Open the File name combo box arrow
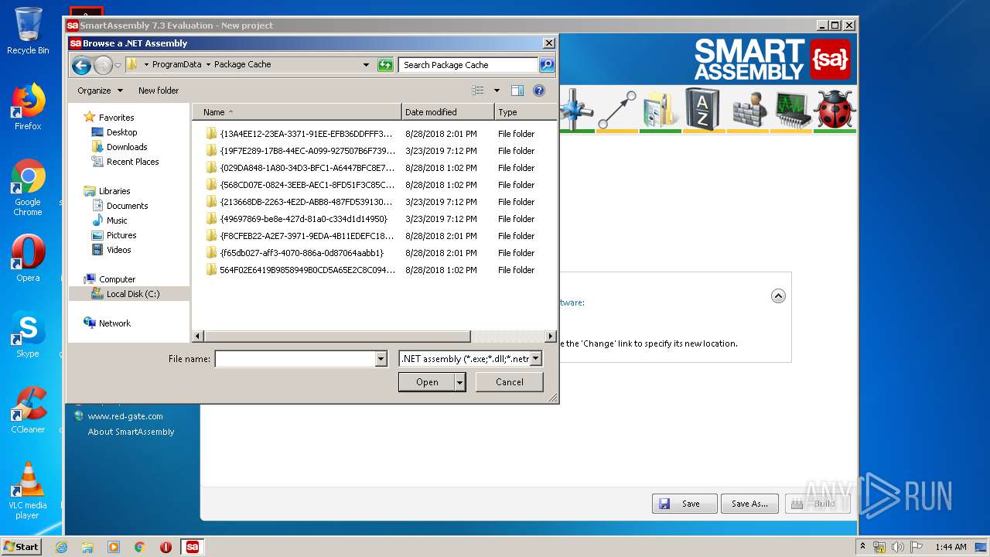The width and height of the screenshot is (990, 557). coord(381,359)
